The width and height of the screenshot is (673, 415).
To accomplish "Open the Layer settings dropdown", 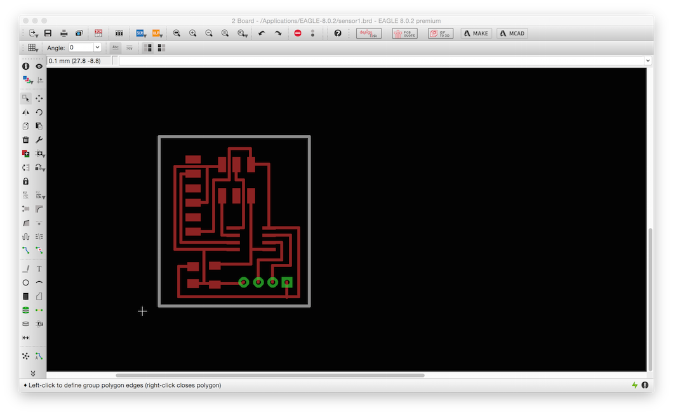I will tap(27, 80).
